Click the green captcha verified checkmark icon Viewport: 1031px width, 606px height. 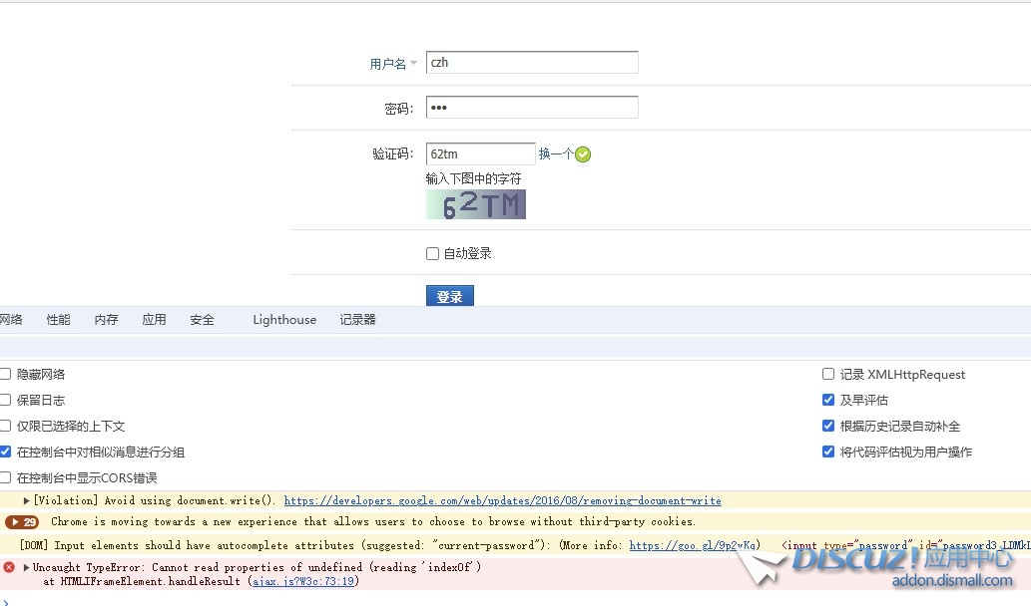coord(583,154)
